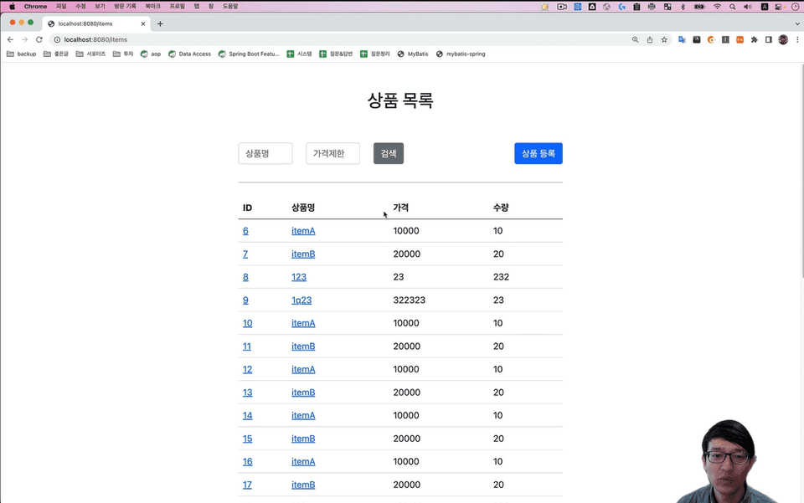Click the 상품 등록 button

[x=539, y=153]
